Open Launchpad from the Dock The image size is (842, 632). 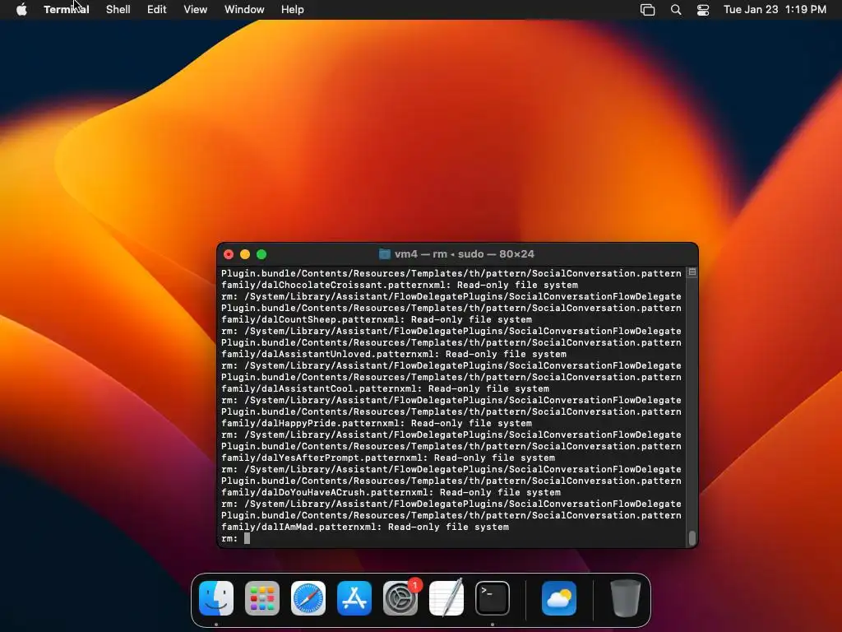[262, 598]
